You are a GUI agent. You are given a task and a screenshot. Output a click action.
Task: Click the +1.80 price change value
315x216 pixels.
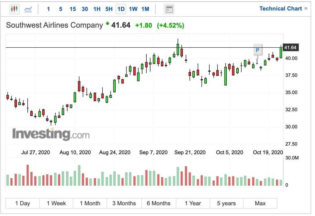pyautogui.click(x=144, y=26)
